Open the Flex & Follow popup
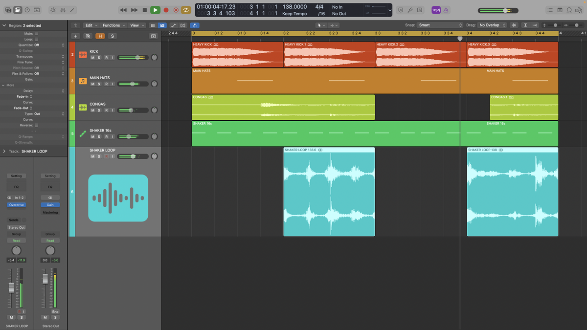Viewport: 587px width, 330px height. [x=49, y=74]
